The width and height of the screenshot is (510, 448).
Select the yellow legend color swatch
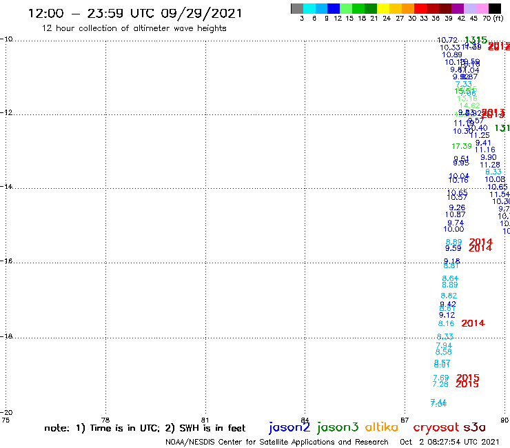382,8
